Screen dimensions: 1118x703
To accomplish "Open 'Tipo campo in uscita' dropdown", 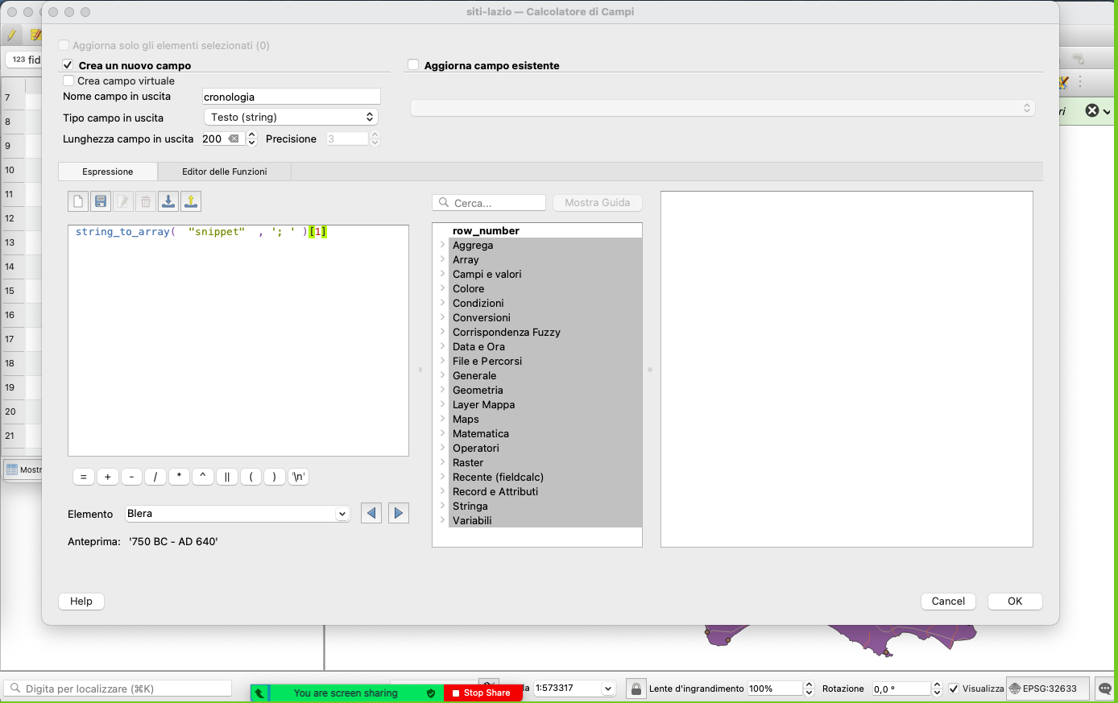I will [x=291, y=117].
